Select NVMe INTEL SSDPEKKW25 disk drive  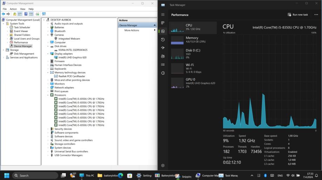tap(73, 50)
